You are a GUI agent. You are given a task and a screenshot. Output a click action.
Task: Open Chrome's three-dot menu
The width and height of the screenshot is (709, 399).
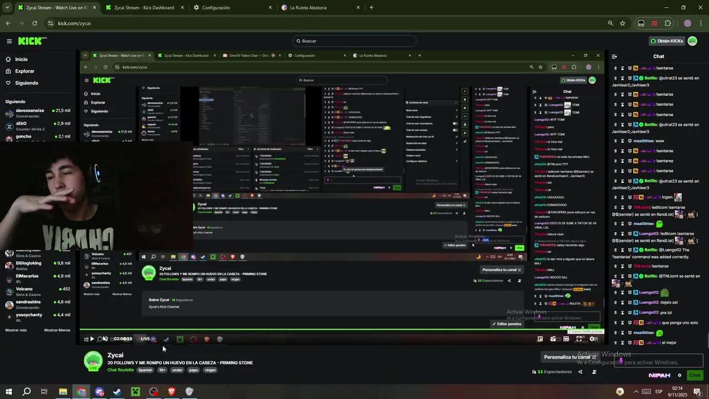701,23
